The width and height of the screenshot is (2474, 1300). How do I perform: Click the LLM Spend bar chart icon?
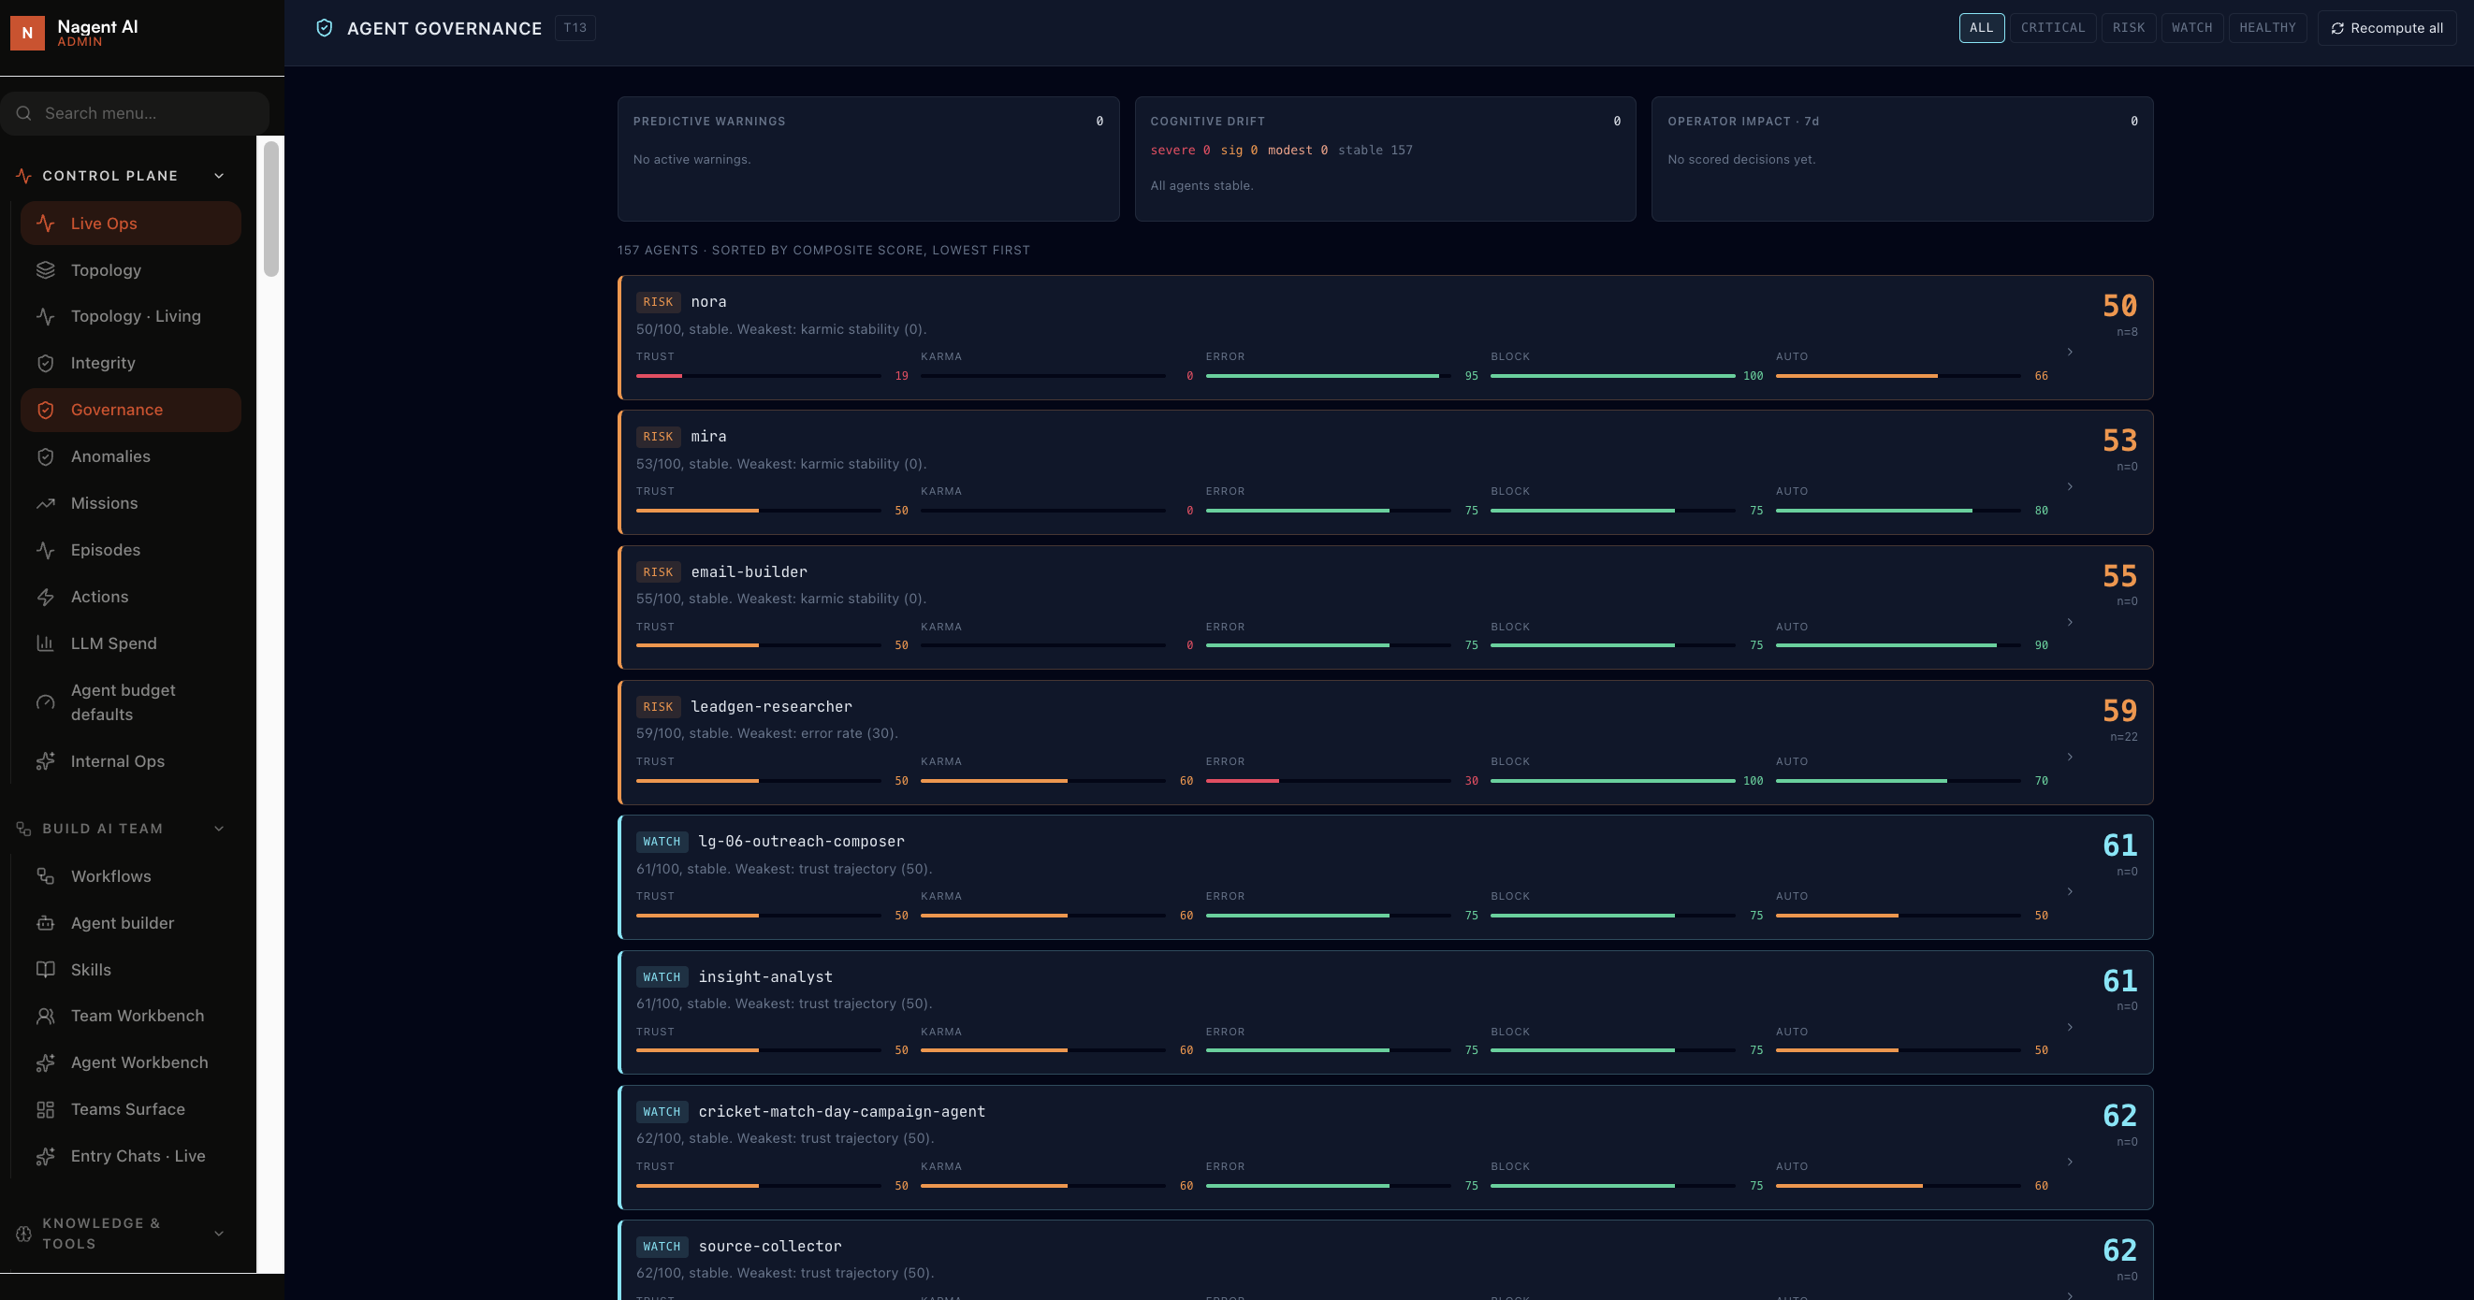point(45,643)
